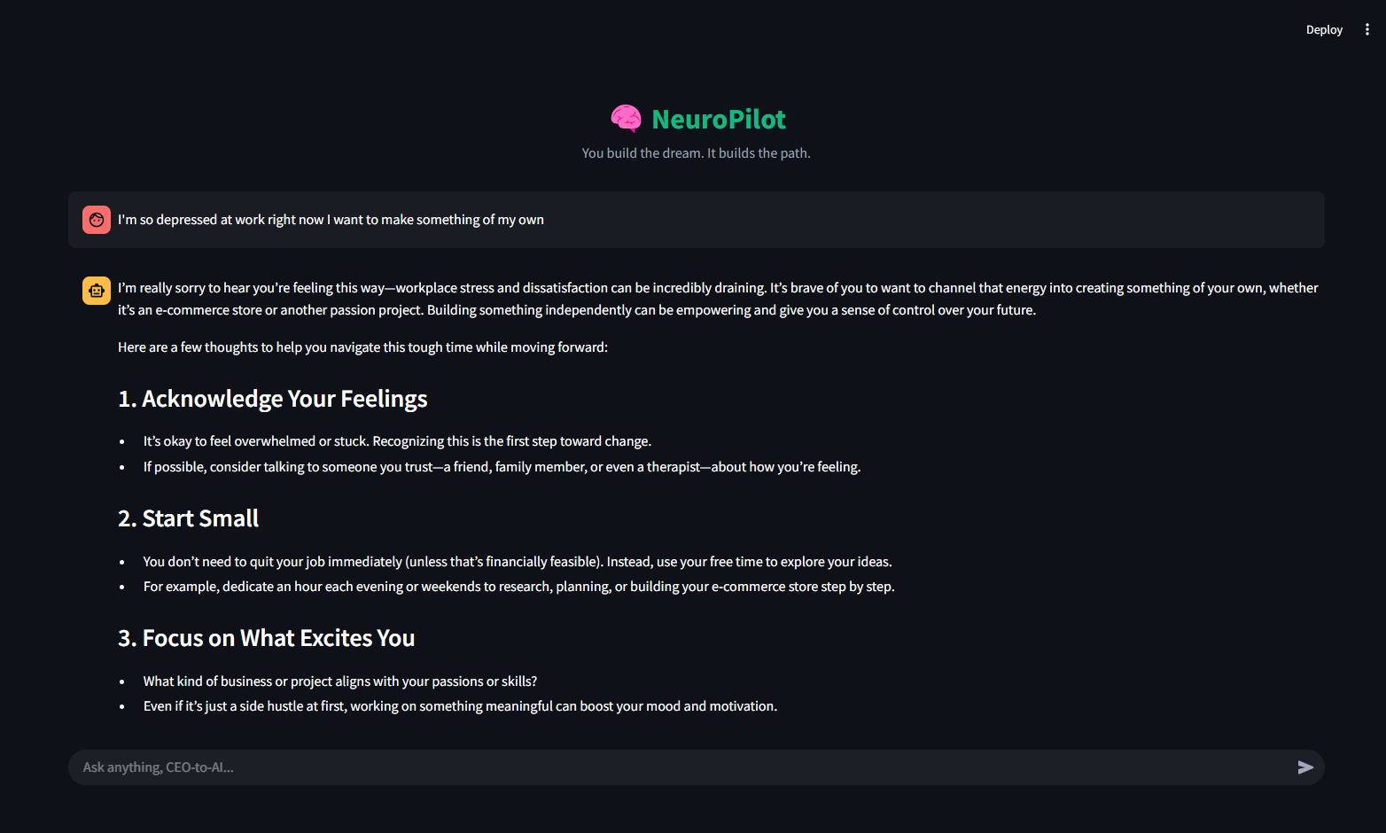Viewport: 1386px width, 833px height.
Task: Click the Deploy button
Action: click(1324, 29)
